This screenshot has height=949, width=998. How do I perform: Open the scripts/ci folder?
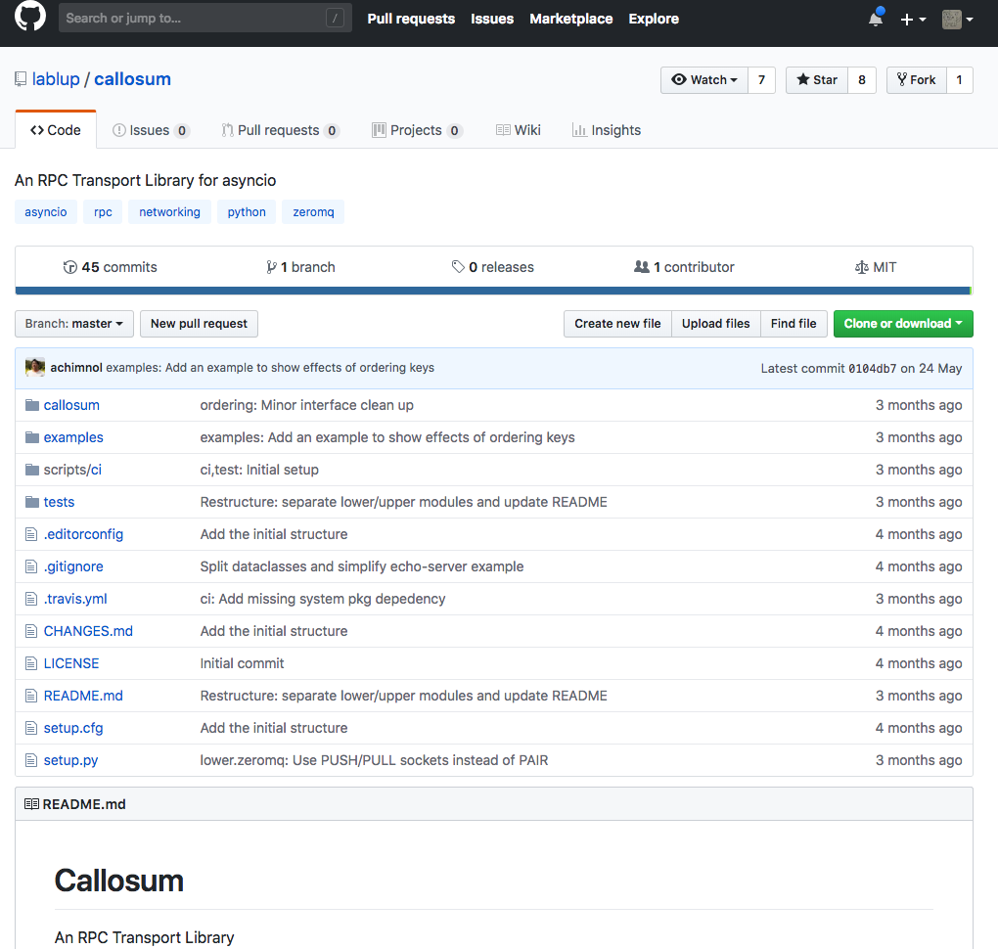coord(72,470)
